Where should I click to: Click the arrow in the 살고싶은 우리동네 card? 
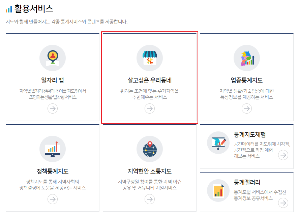pos(150,108)
